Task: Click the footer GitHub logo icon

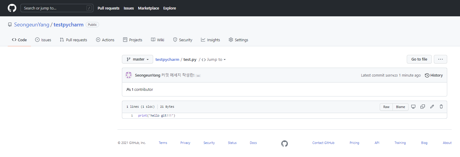Action: coord(285,144)
